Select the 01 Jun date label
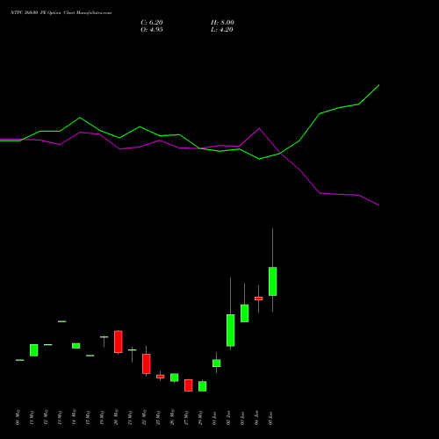The height and width of the screenshot is (439, 439). pyautogui.click(x=215, y=418)
